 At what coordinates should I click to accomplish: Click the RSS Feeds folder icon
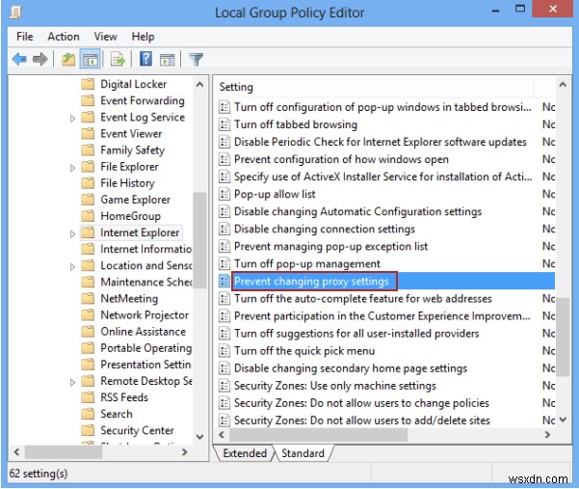coord(88,397)
